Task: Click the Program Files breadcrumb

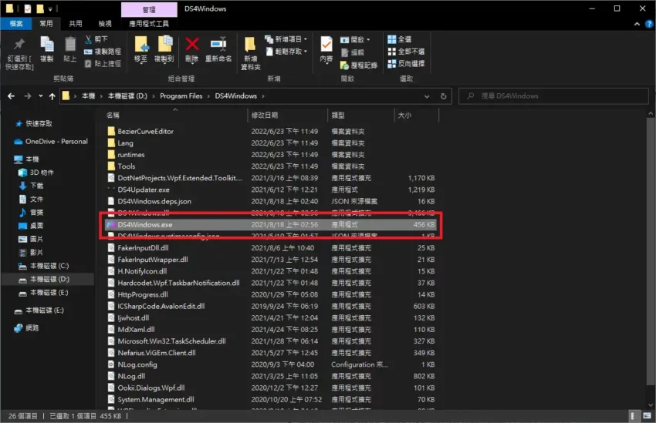Action: pyautogui.click(x=181, y=96)
